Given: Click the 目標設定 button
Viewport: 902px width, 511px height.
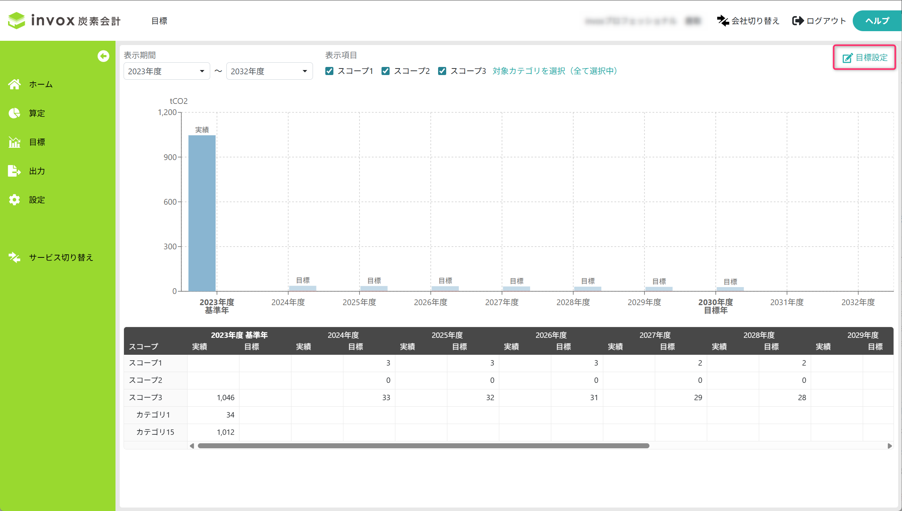Looking at the screenshot, I should tap(865, 58).
